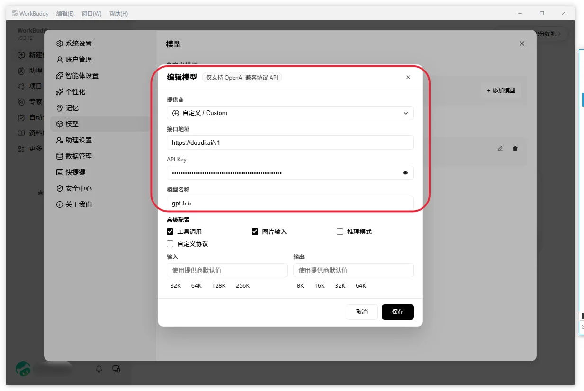Click the trash delete icon for the model entry

pos(515,149)
